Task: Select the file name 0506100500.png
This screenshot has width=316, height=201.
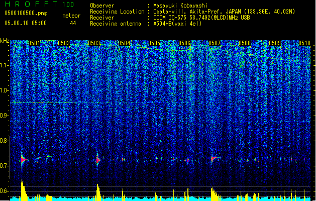Action: click(x=26, y=13)
